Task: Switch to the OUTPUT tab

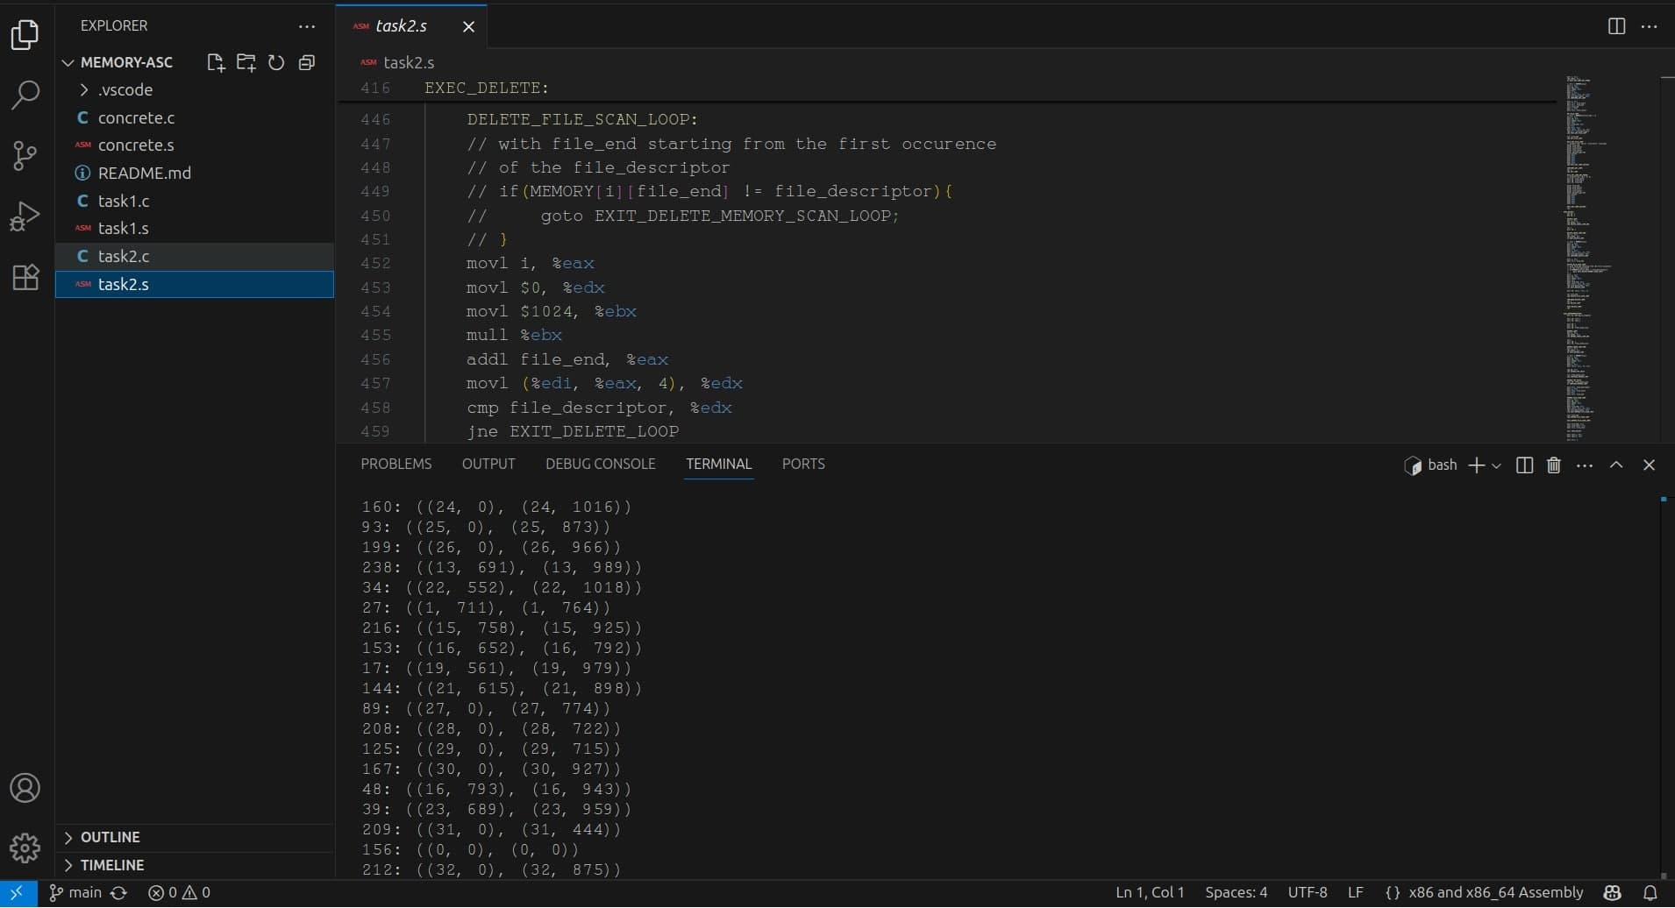Action: (488, 465)
